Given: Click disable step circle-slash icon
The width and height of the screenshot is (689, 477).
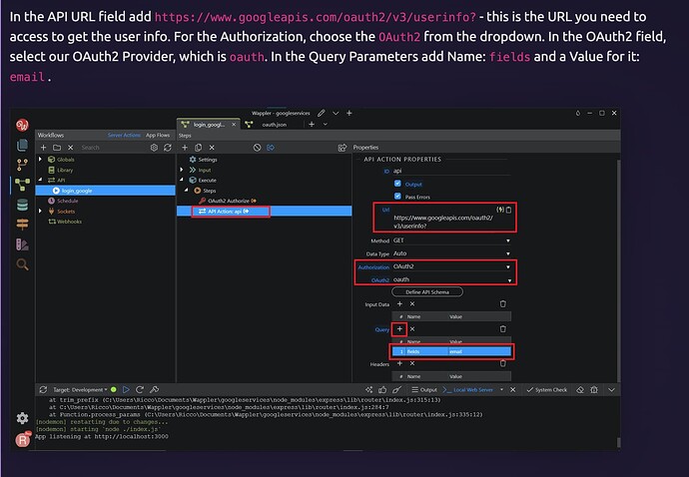Looking at the screenshot, I should point(257,148).
